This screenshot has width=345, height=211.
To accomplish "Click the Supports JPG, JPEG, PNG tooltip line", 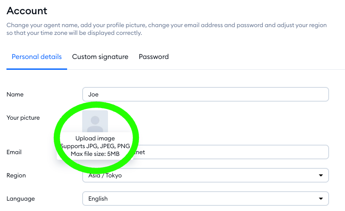I will [x=95, y=146].
